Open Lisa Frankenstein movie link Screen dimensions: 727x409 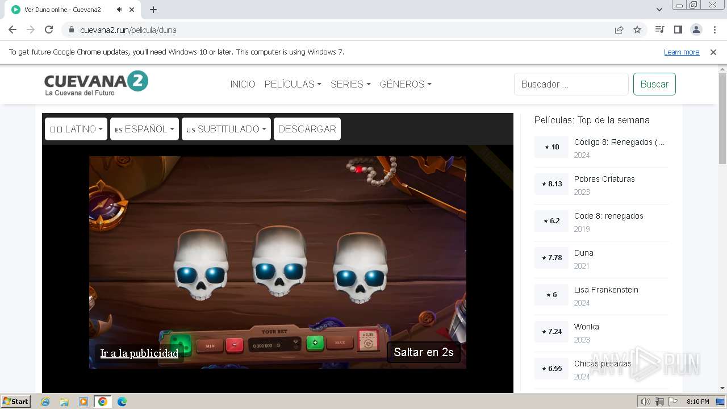(x=606, y=290)
